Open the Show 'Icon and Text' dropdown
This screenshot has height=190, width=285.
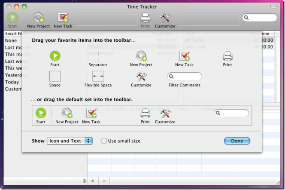[x=70, y=141]
